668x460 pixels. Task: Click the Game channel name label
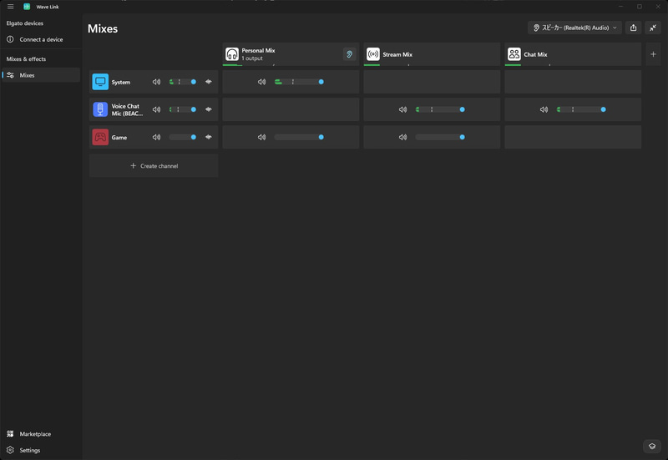coord(119,138)
